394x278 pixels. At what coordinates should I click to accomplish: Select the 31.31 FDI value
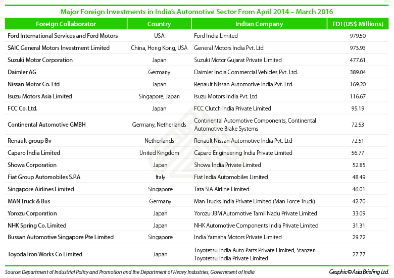click(359, 226)
